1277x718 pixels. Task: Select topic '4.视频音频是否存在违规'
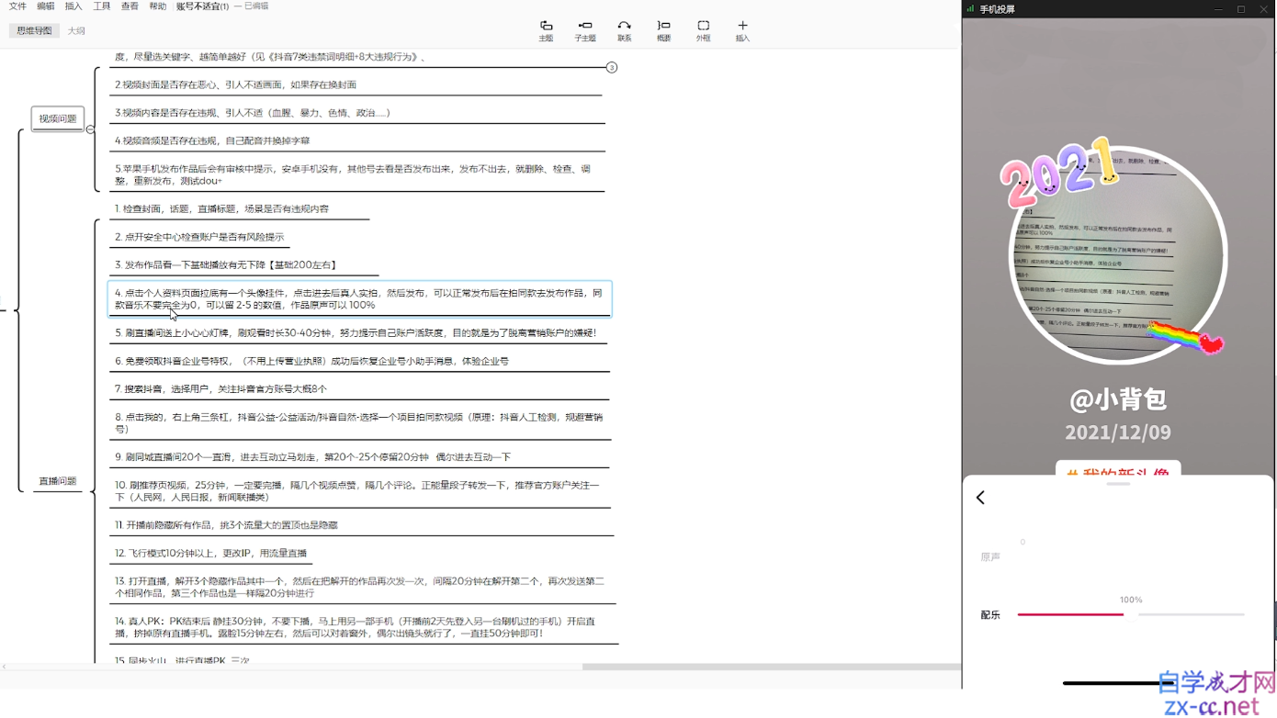212,140
